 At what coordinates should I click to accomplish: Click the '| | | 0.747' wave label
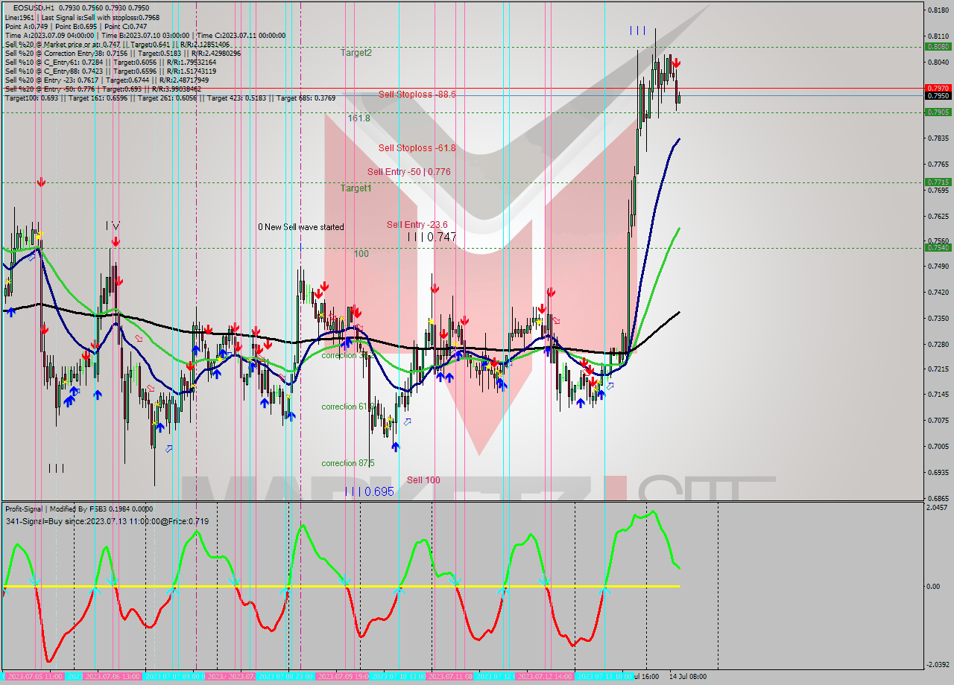pyautogui.click(x=432, y=237)
